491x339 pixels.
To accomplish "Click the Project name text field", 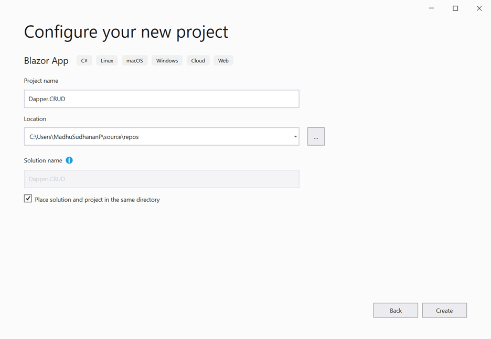I will (x=162, y=99).
